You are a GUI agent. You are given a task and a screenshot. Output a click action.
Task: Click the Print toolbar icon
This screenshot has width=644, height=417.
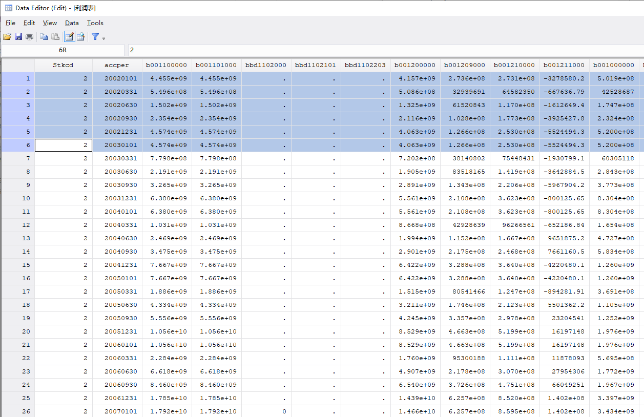(30, 36)
